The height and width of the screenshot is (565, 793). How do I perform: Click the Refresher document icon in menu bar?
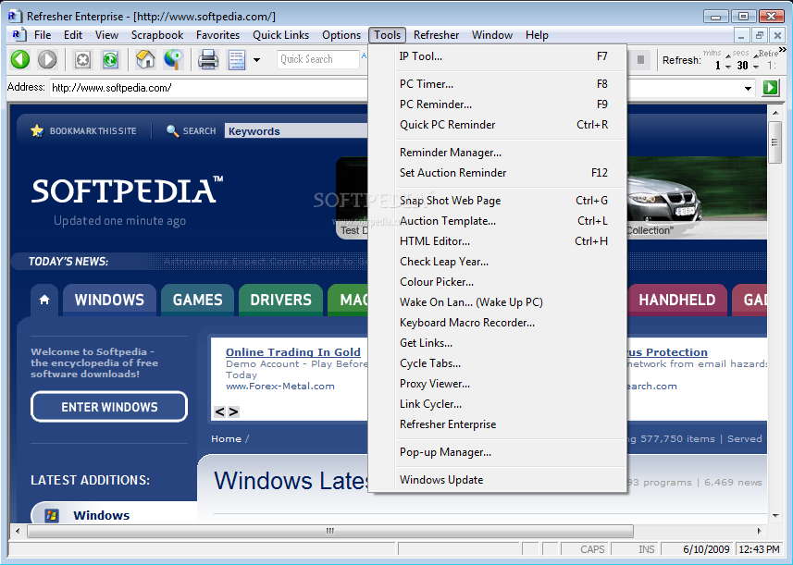19,35
